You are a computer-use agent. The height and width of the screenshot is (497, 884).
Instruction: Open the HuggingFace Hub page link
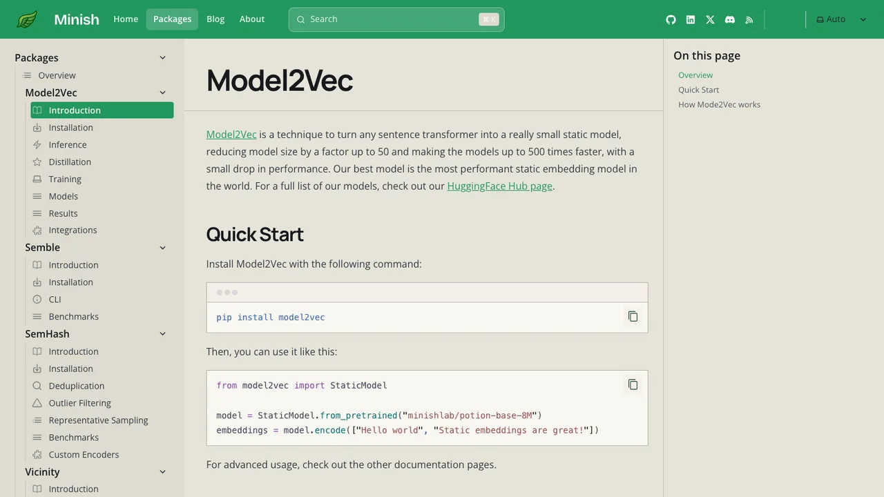tap(500, 186)
